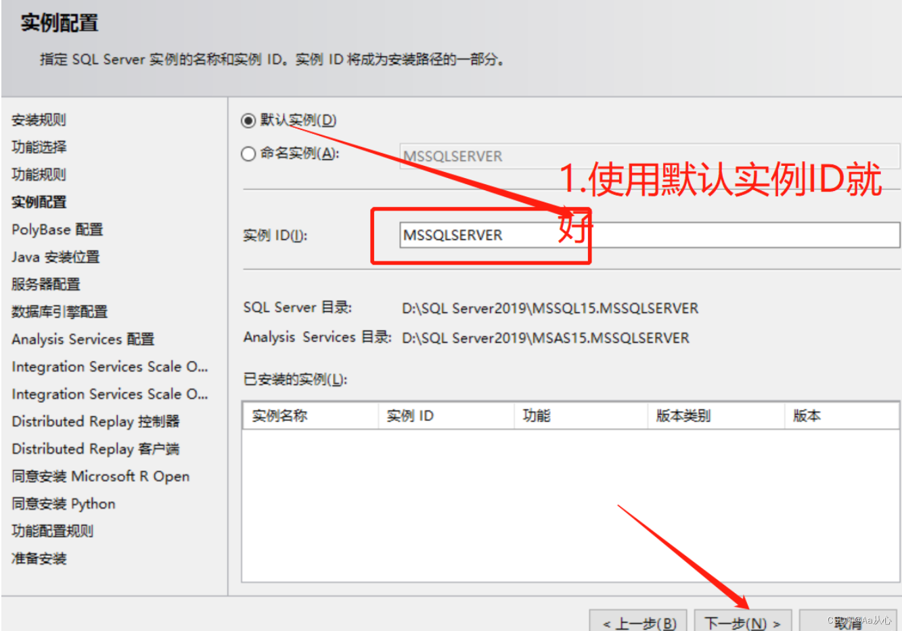Click the SQL Server 目录 path text
The height and width of the screenshot is (631, 902).
click(x=550, y=308)
